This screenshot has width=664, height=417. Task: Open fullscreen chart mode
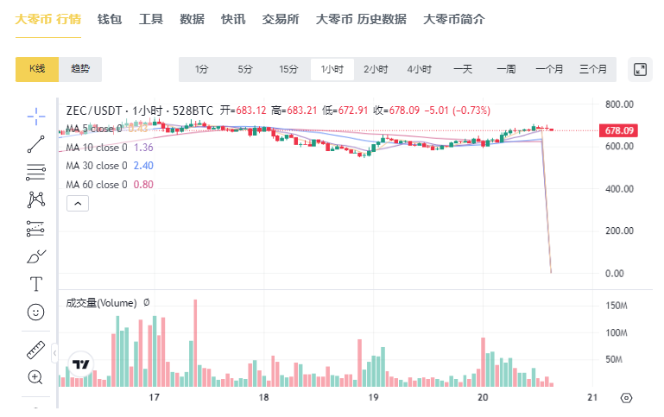640,69
